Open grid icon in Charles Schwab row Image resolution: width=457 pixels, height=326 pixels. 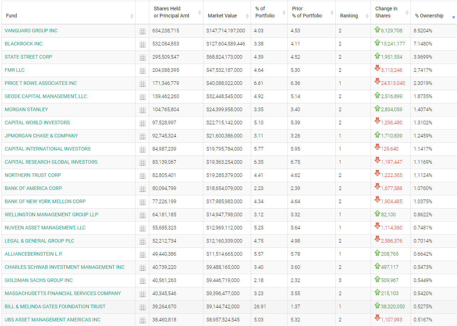143,268
